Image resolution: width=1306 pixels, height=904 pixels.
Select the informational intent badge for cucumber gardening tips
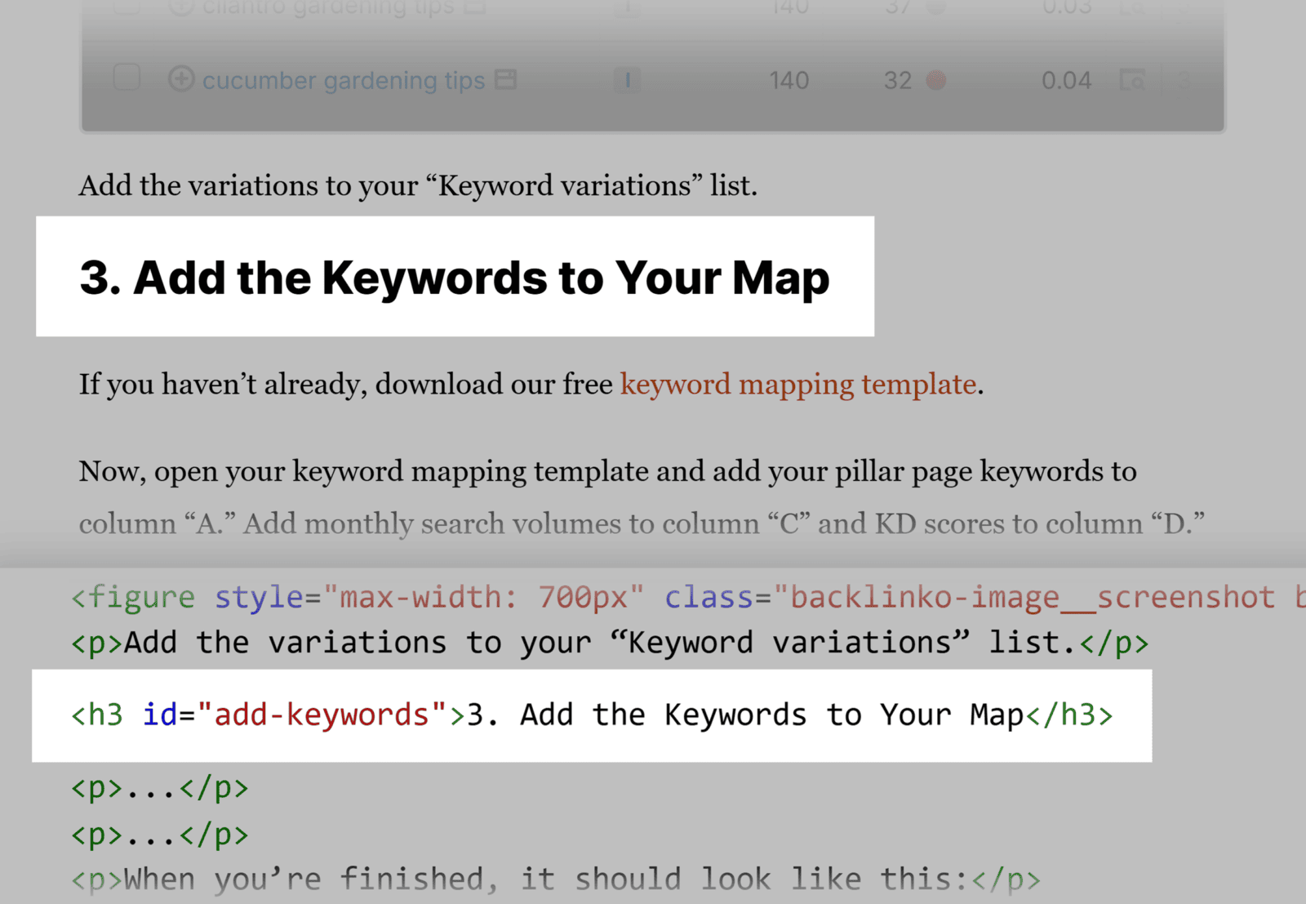(627, 80)
